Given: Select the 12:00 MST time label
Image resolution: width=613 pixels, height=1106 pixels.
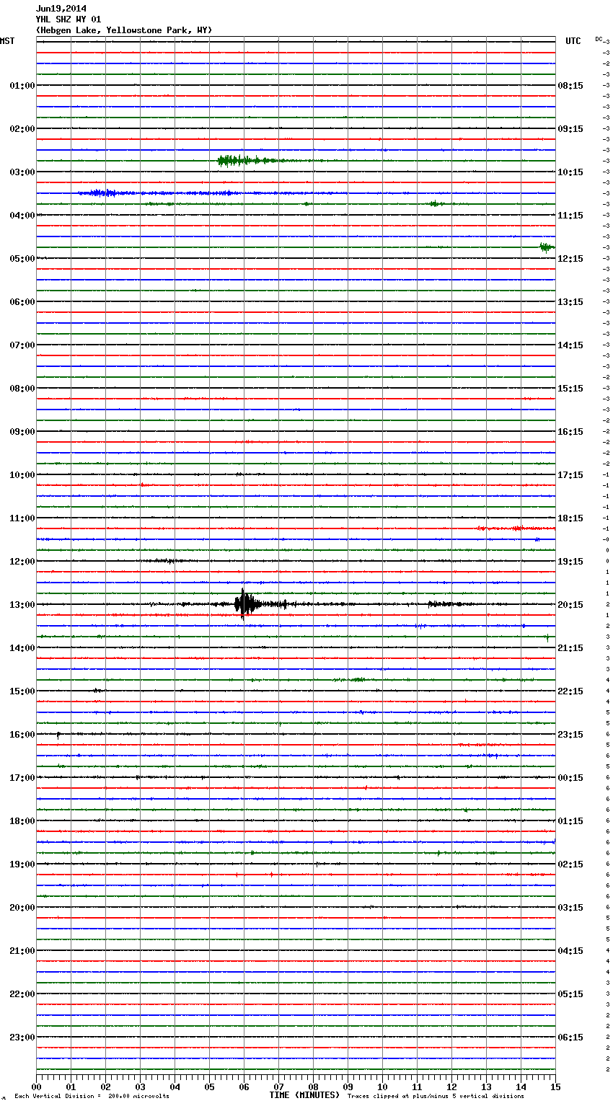Looking at the screenshot, I should 22,562.
